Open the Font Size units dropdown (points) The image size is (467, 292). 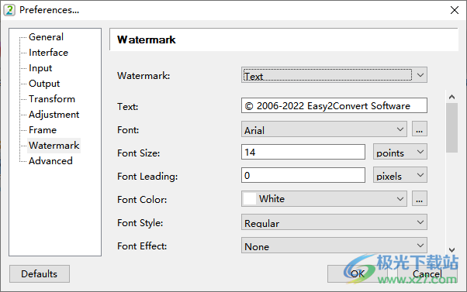400,152
